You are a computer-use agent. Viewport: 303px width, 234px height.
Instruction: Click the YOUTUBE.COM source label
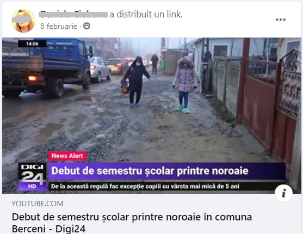[38, 204]
